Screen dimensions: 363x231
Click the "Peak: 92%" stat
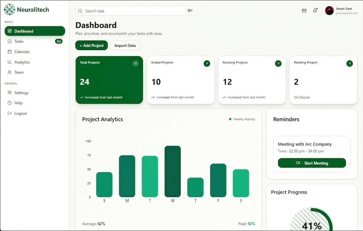[x=247, y=224]
